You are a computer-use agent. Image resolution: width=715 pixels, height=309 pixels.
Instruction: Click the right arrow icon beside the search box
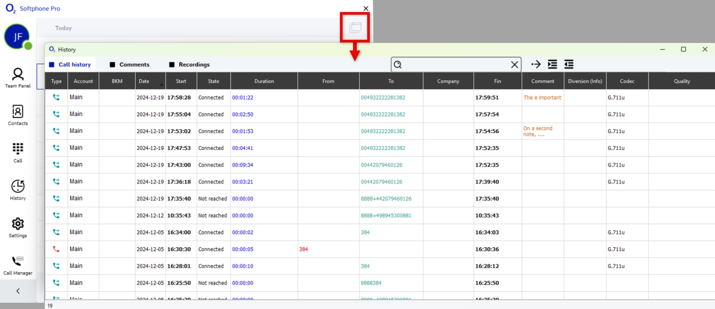click(536, 64)
